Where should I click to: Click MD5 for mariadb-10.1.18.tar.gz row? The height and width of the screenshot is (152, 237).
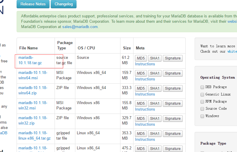141,58
